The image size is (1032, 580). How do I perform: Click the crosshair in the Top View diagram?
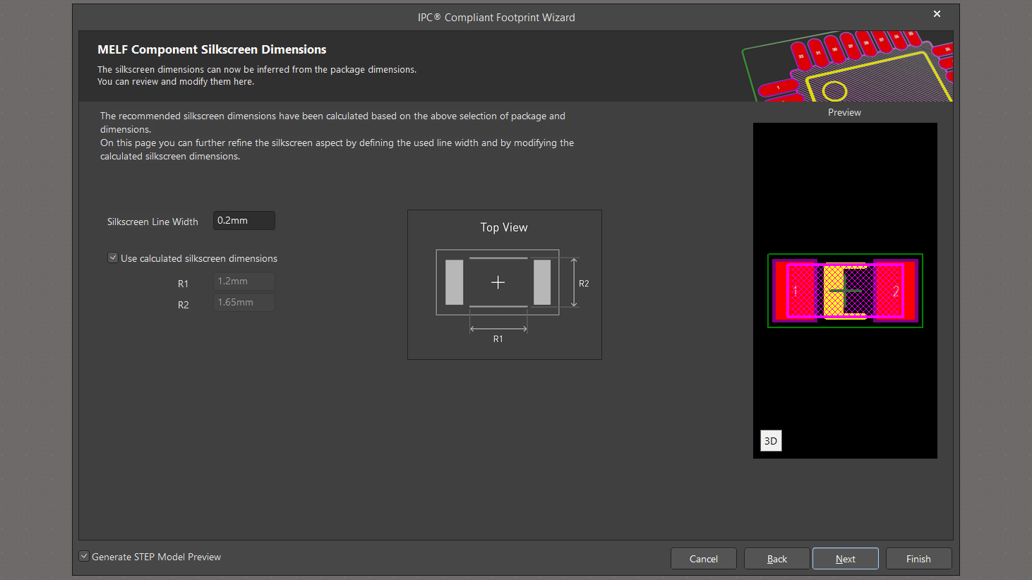[x=498, y=282]
